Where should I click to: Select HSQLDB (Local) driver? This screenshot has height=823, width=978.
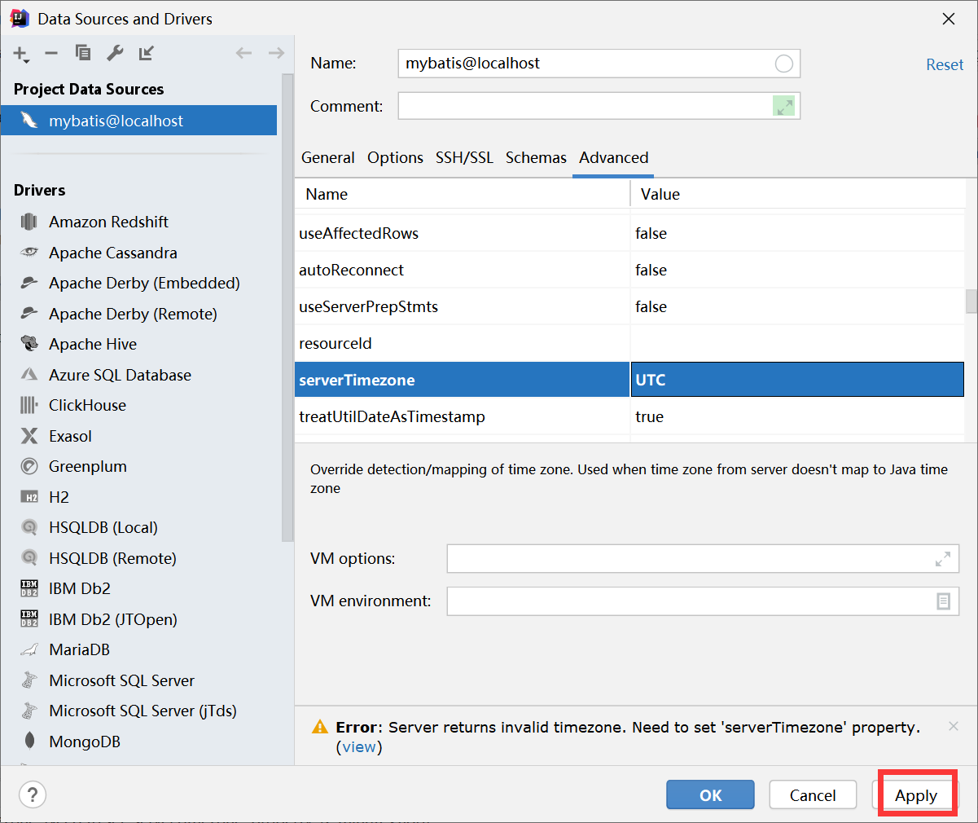click(103, 527)
